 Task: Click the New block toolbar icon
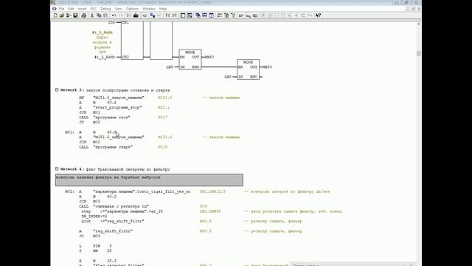tap(55, 16)
